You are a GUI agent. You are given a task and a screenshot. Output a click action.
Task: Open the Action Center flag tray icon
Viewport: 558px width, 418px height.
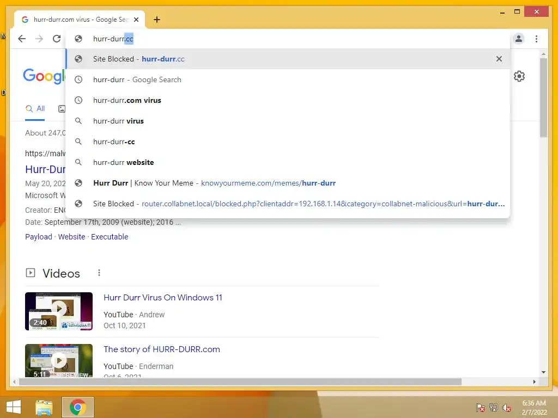481,407
